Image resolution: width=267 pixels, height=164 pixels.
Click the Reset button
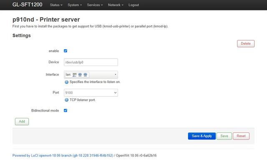[x=241, y=136]
